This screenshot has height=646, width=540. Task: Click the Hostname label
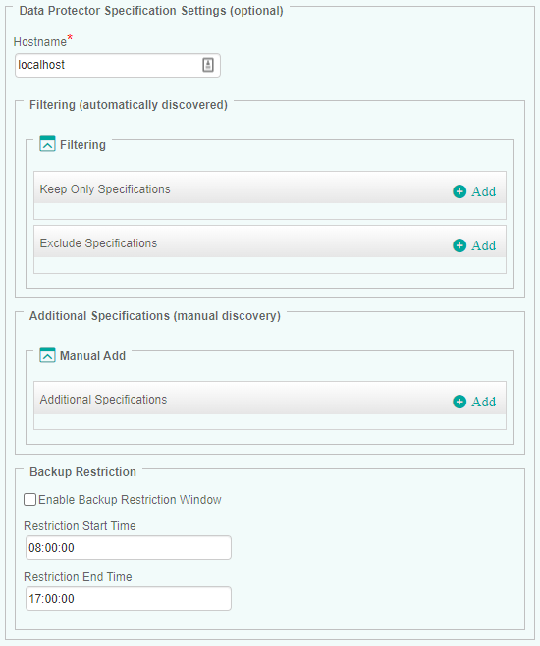pos(40,41)
